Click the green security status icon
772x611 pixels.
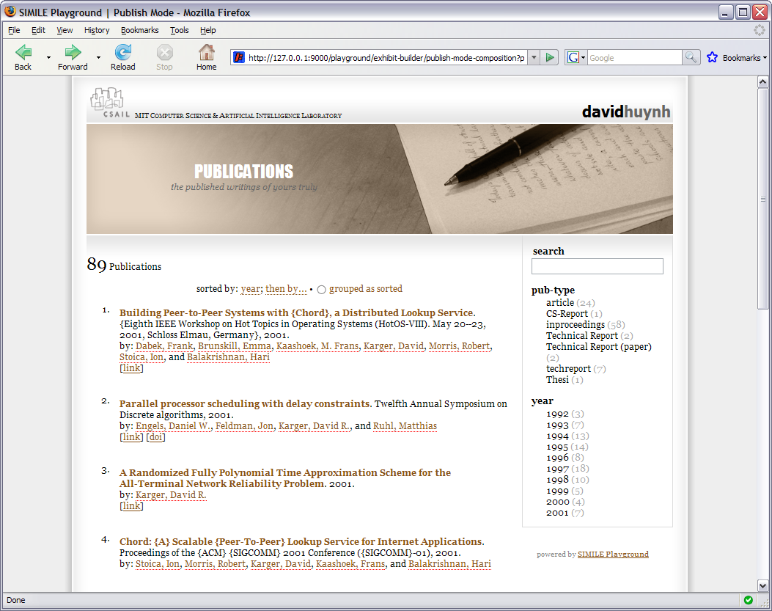[748, 600]
